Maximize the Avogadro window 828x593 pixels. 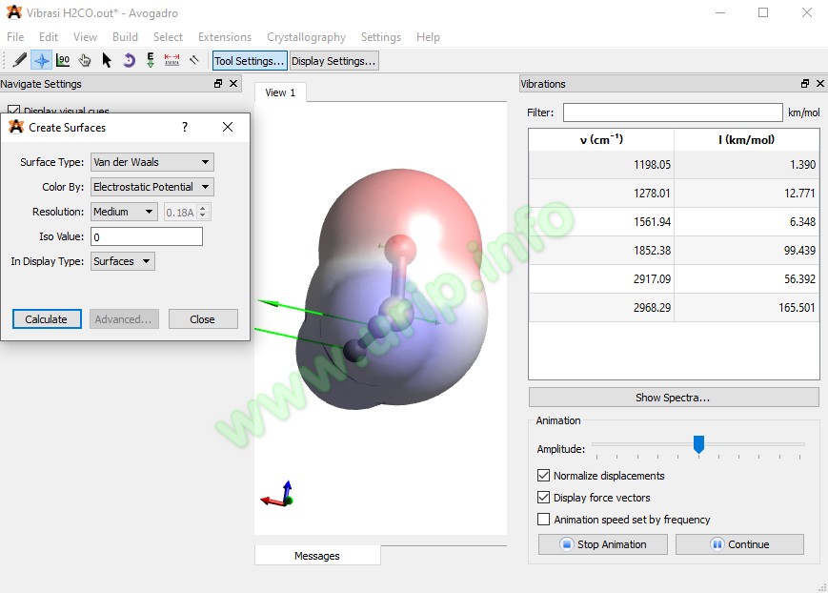[x=763, y=12]
